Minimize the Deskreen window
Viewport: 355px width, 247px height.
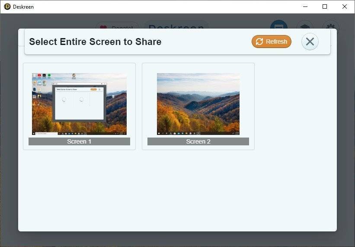tap(305, 6)
